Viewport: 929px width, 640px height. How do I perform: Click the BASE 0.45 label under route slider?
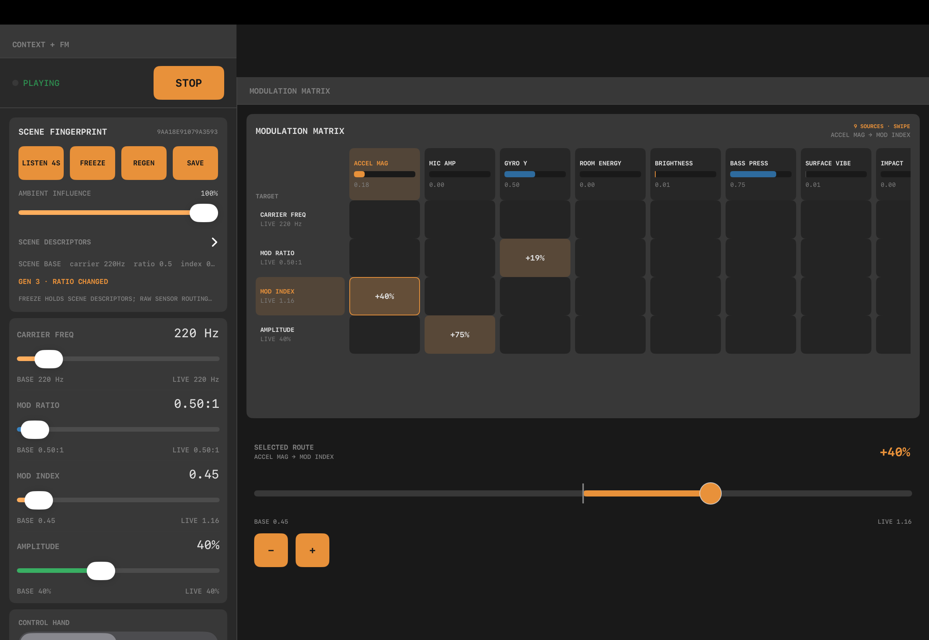pyautogui.click(x=271, y=522)
